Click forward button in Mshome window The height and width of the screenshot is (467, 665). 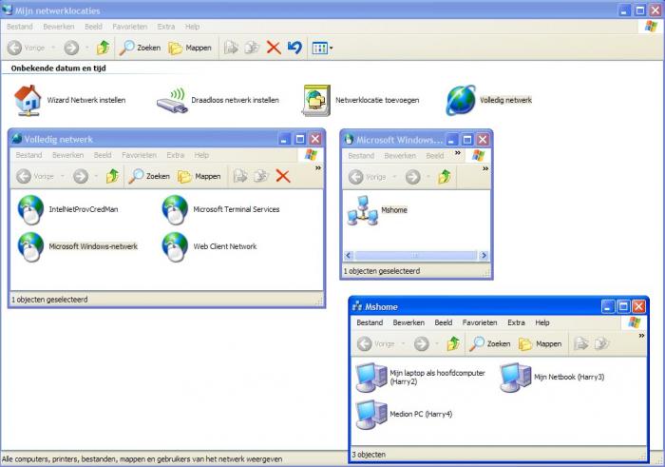(421, 344)
